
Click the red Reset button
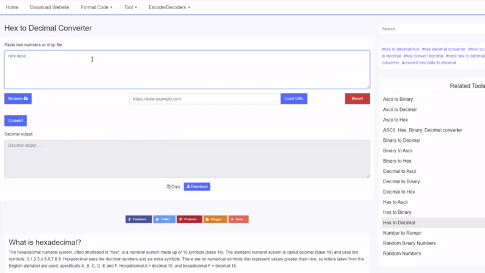point(357,98)
